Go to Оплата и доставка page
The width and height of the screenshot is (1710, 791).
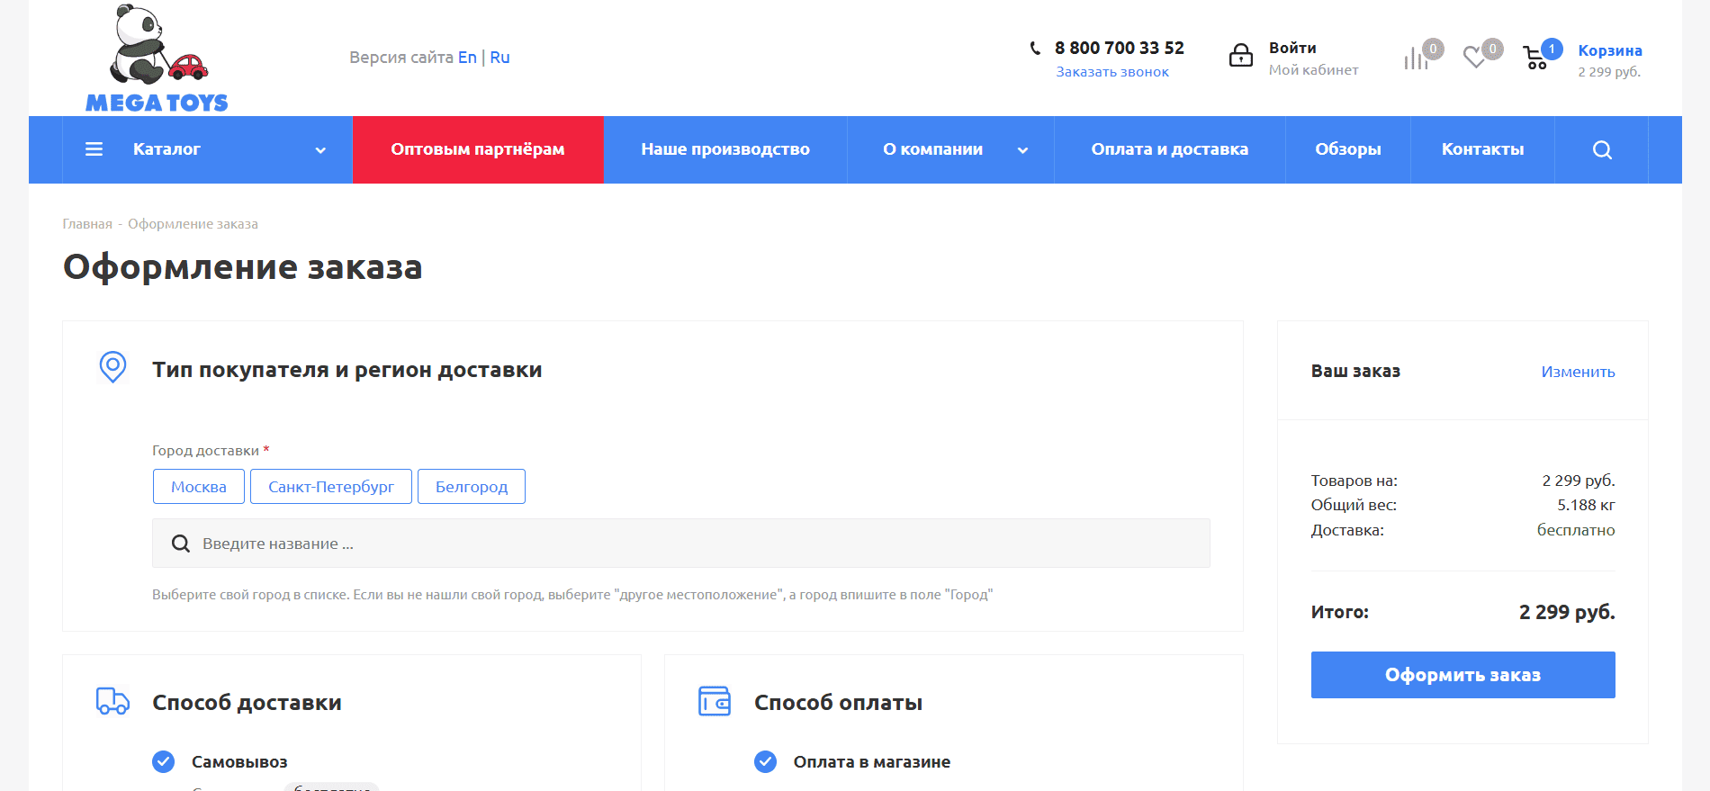point(1169,149)
